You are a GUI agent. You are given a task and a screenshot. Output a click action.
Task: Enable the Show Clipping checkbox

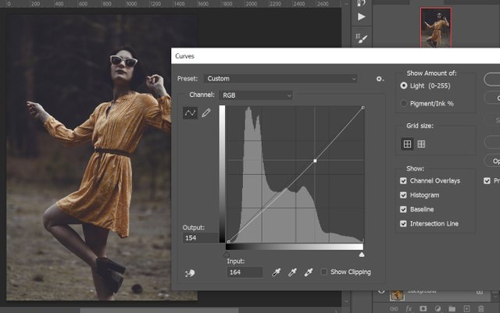coord(324,272)
